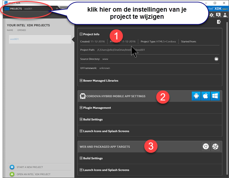
Task: Expand the Plugin Management section
Action: (81, 108)
